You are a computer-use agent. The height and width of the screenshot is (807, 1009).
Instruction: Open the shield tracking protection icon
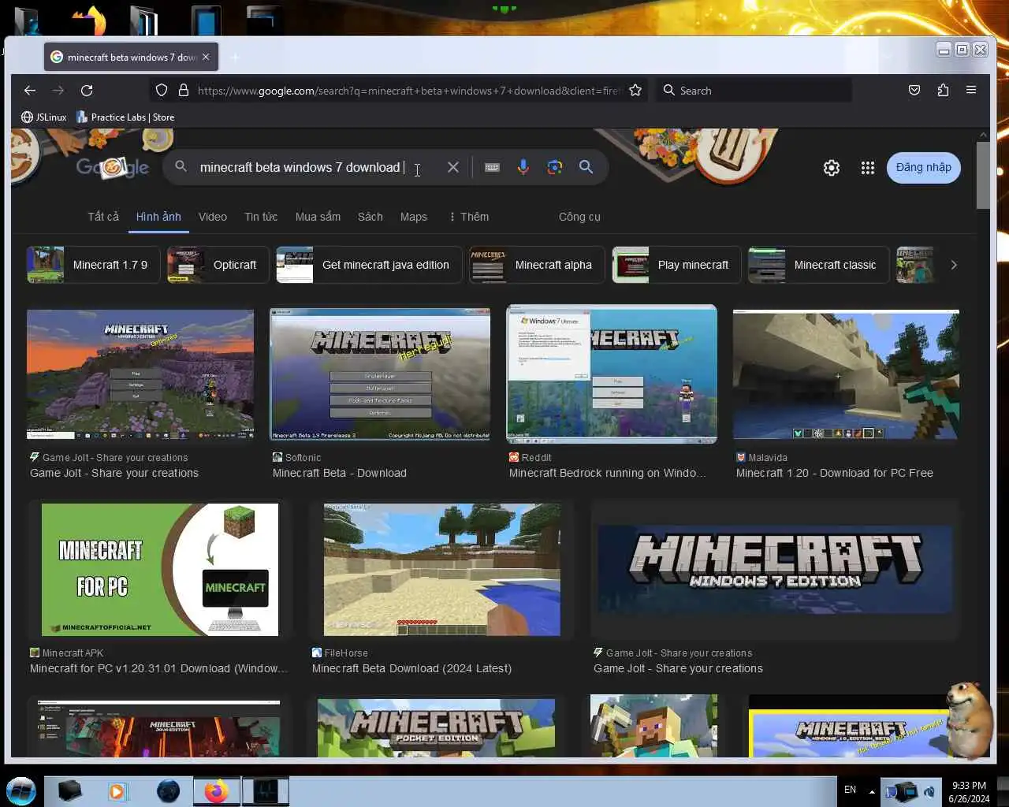[x=162, y=91]
